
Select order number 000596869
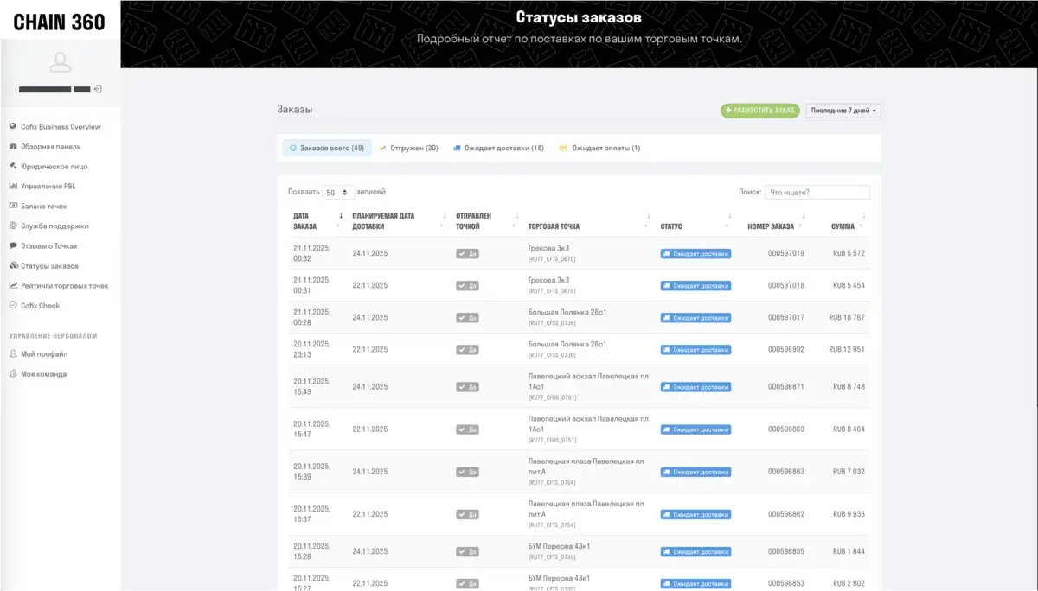786,429
